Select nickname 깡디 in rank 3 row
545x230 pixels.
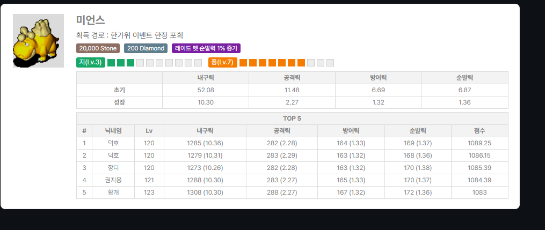pos(113,168)
